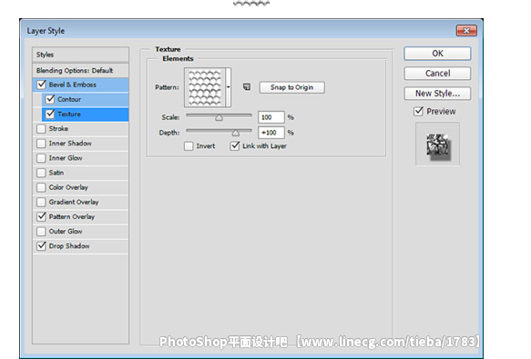Image resolution: width=531 pixels, height=359 pixels.
Task: Click the texture pattern thumbnail
Action: click(205, 87)
